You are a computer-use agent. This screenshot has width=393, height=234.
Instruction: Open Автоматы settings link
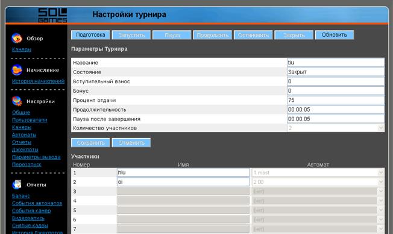coord(24,134)
